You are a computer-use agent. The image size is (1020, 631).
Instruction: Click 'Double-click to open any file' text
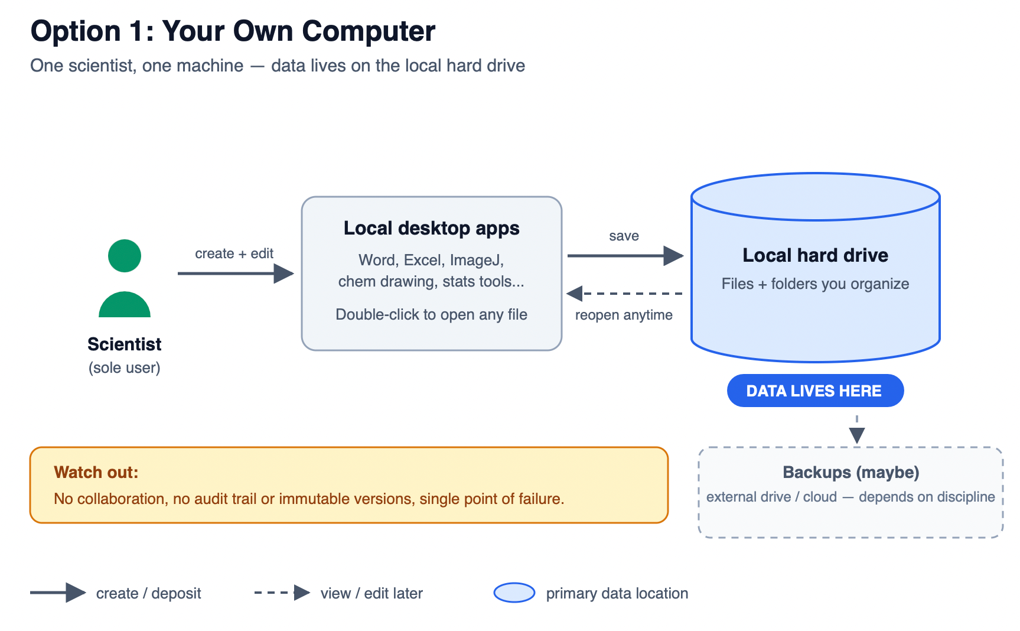431,314
